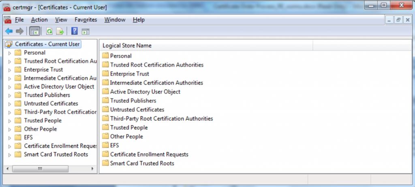Viewport: 415px width, 187px height.
Task: Click the tree pane horizontal scrollbar right arrow
Action: click(92, 169)
